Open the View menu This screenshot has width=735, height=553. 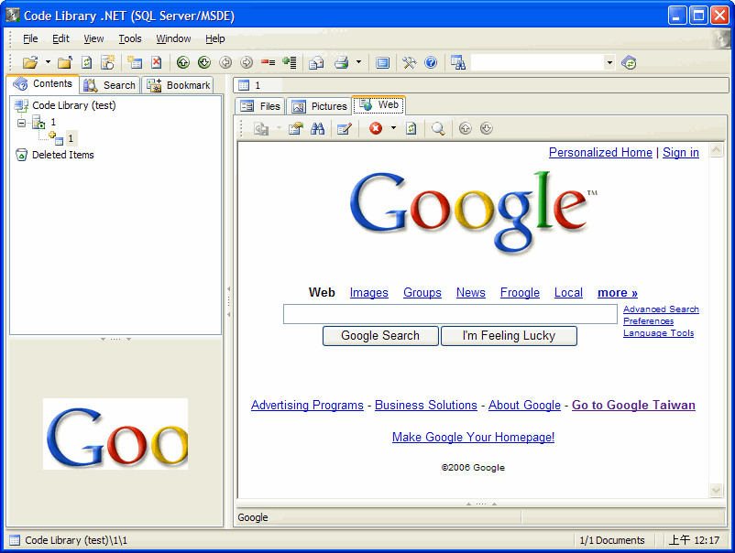(93, 38)
